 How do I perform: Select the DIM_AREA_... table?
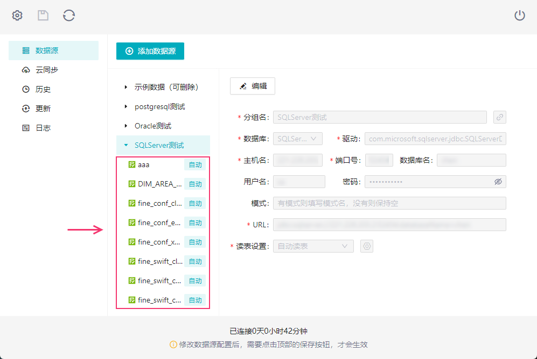coord(163,184)
